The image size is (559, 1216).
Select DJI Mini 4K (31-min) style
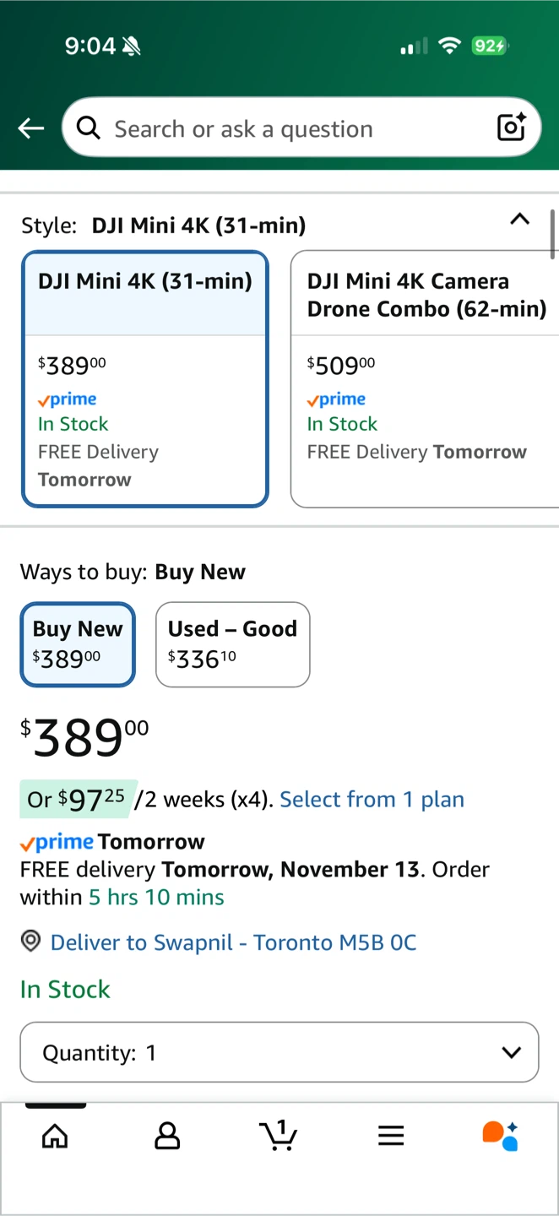pos(145,379)
